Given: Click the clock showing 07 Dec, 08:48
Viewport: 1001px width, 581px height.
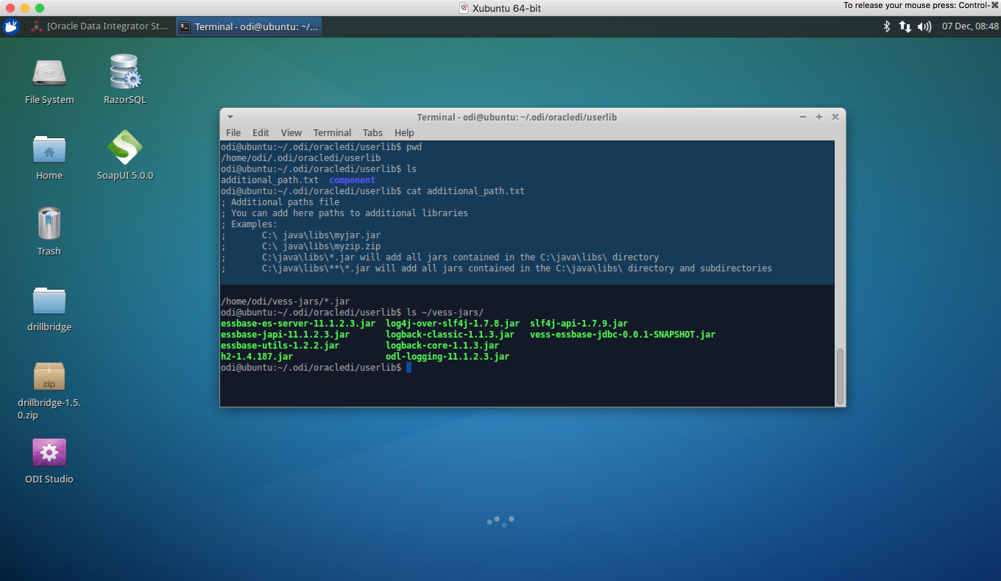Looking at the screenshot, I should pos(970,26).
